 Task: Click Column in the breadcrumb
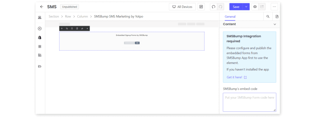(x=83, y=16)
